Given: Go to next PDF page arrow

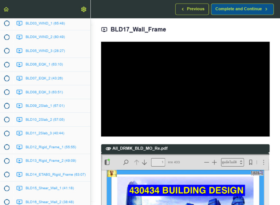Looking at the screenshot, I should (144, 162).
